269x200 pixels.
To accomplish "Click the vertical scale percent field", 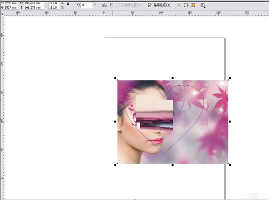I will pos(54,8).
